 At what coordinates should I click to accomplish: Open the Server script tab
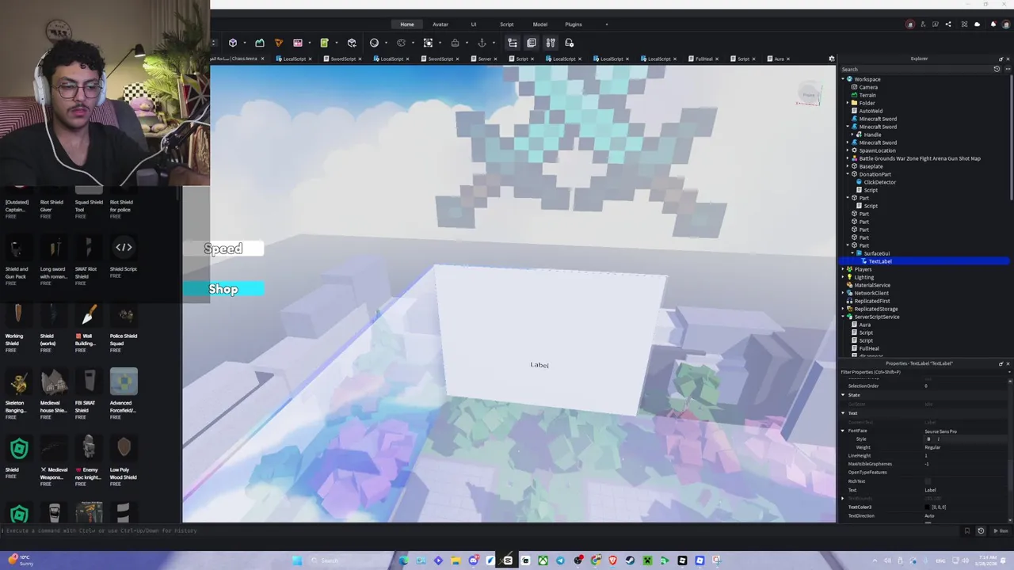coord(484,59)
